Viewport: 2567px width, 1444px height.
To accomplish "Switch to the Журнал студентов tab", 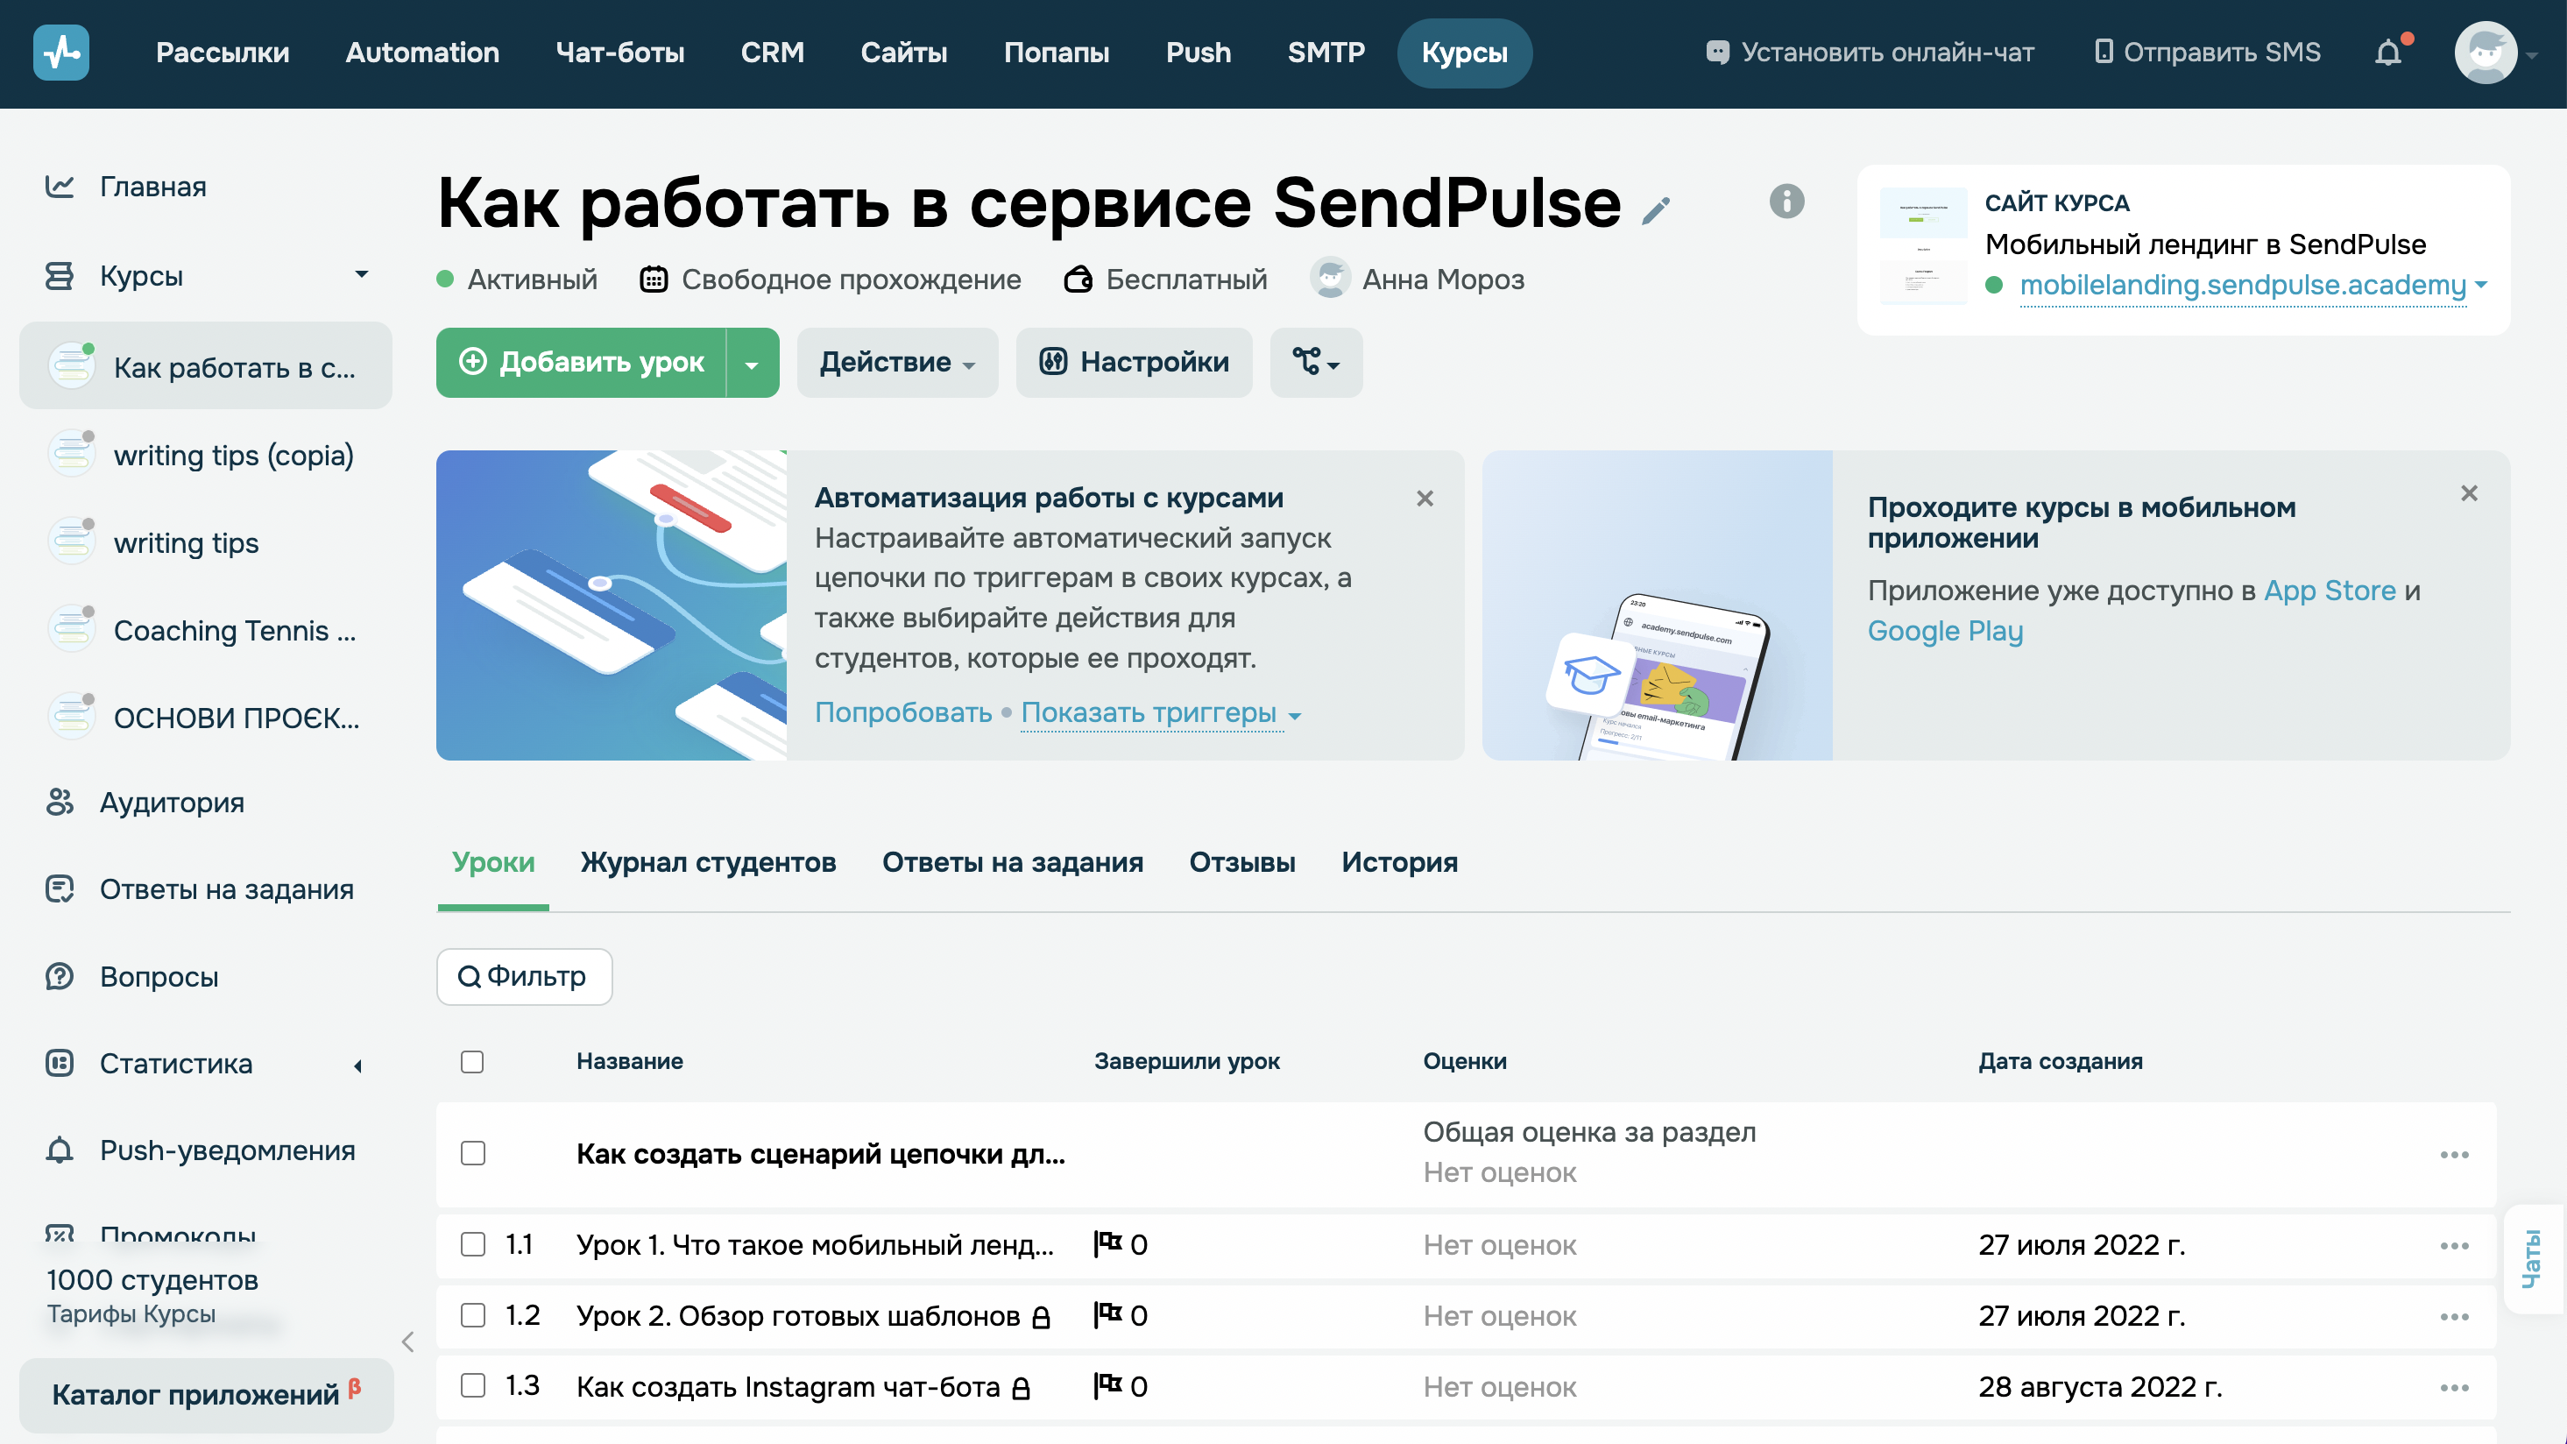I will pyautogui.click(x=709, y=863).
